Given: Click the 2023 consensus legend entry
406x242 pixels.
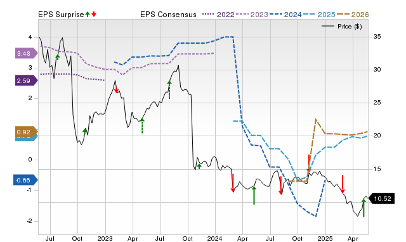Looking at the screenshot, I should [252, 15].
